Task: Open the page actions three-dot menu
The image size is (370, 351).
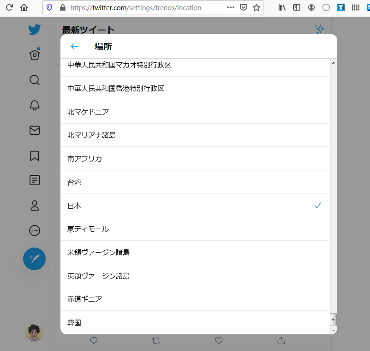Action: click(x=231, y=7)
